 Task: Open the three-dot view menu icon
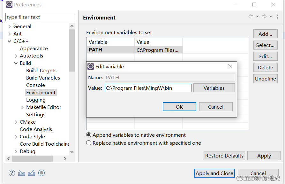tap(277, 16)
